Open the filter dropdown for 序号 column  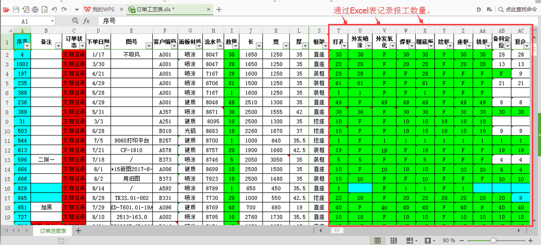click(x=28, y=46)
